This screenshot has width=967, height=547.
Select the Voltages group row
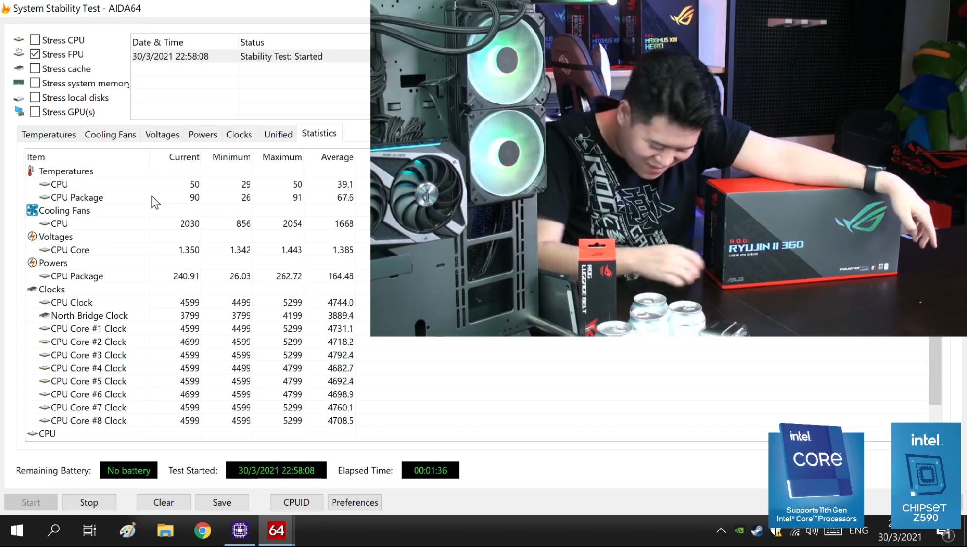pyautogui.click(x=190, y=237)
